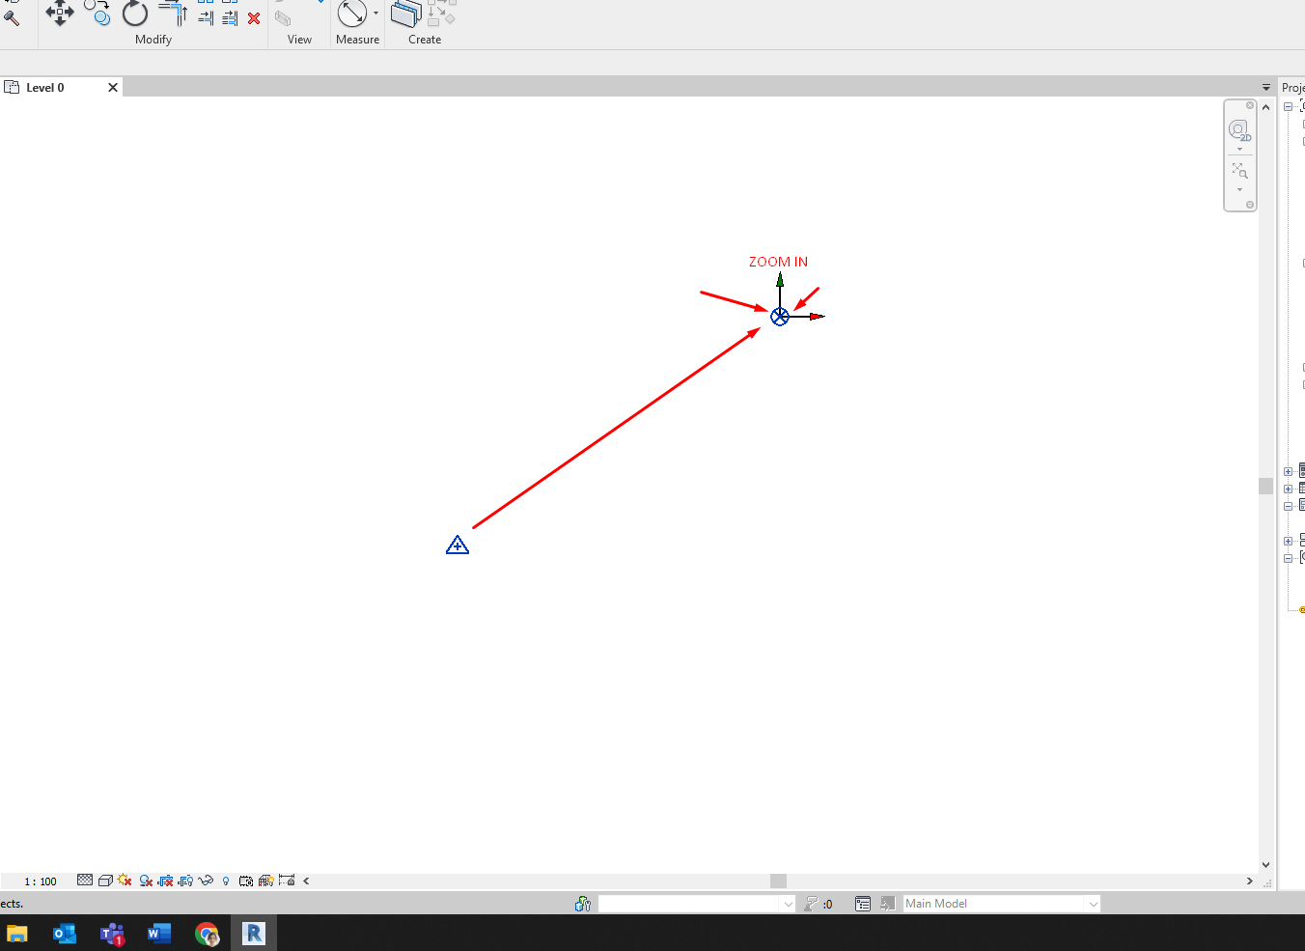Click the Steering Wheel on navigation bar

tap(1239, 129)
